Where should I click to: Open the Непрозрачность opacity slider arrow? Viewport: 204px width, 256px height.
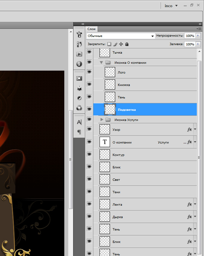198,36
